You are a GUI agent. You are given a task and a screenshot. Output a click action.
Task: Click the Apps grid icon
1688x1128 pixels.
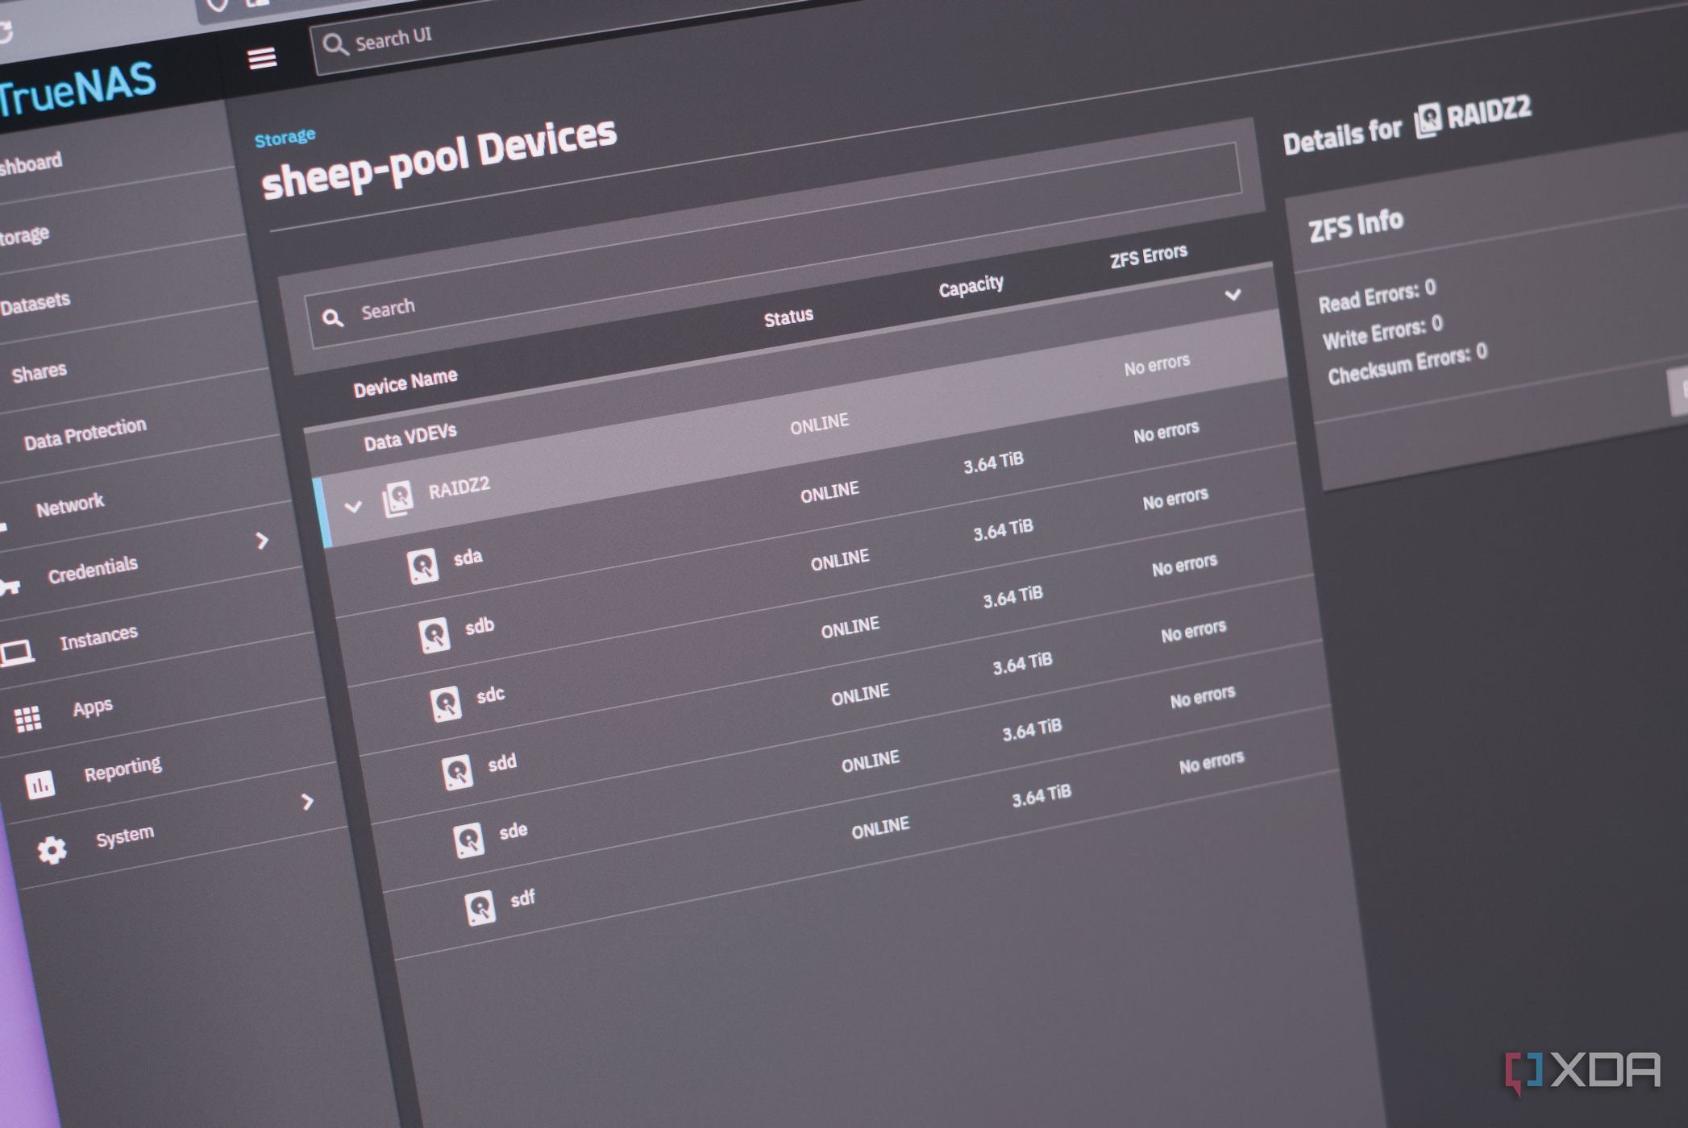[28, 718]
